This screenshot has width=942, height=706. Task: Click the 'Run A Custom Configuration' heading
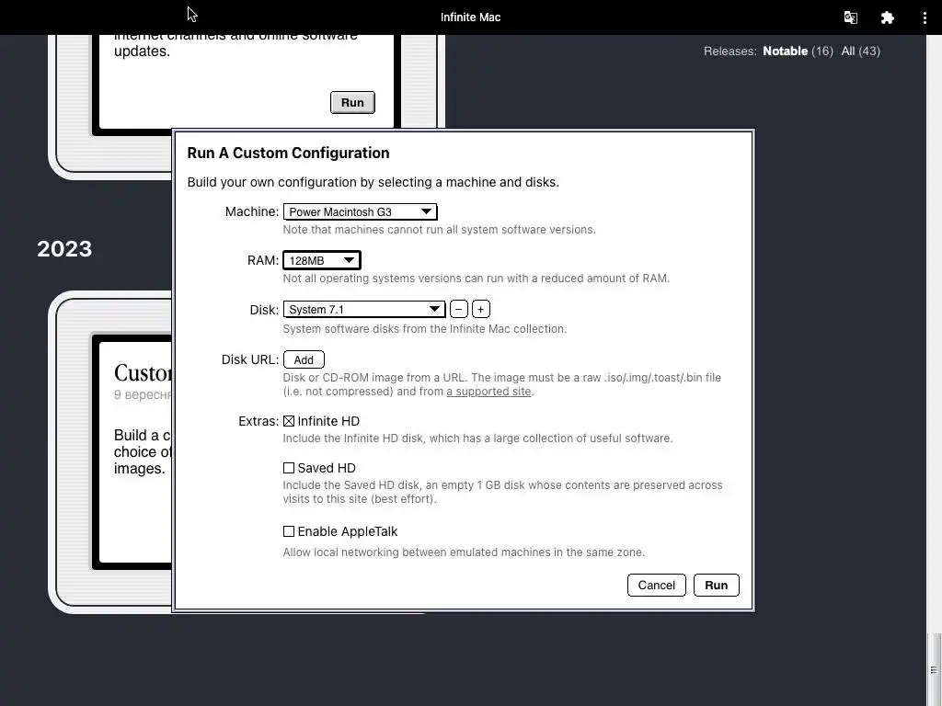[288, 154]
